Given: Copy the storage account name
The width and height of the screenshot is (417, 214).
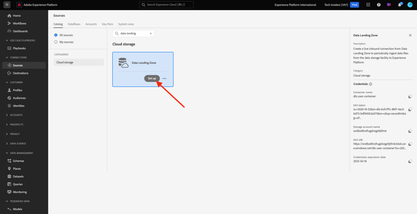Looking at the screenshot, I should [x=410, y=131].
